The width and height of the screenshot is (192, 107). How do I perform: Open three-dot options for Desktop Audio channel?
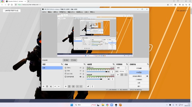(x=113, y=79)
